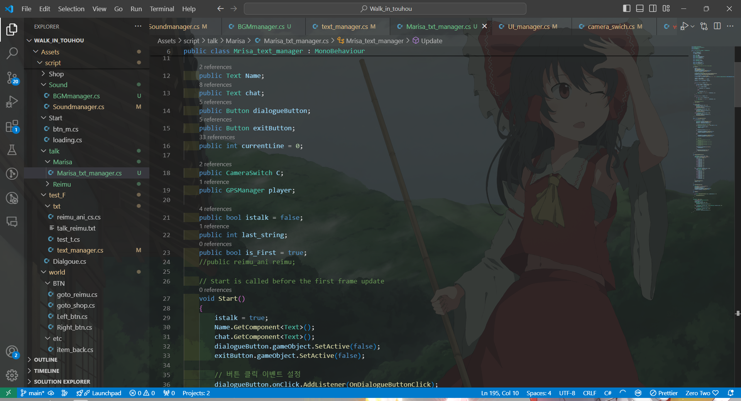Click the Explorer more actions ellipsis
Image resolution: width=741 pixels, height=401 pixels.
[138, 26]
